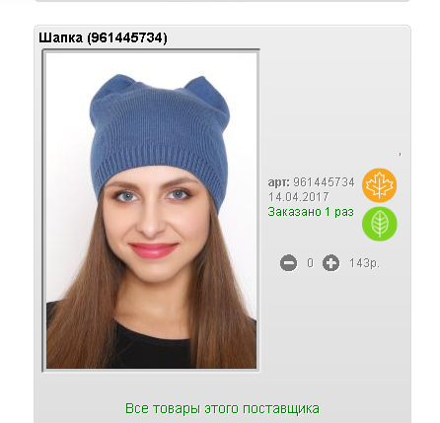Screen dimensions: 440x423
Task: Open the Шапка (961445734) product title
Action: [103, 37]
